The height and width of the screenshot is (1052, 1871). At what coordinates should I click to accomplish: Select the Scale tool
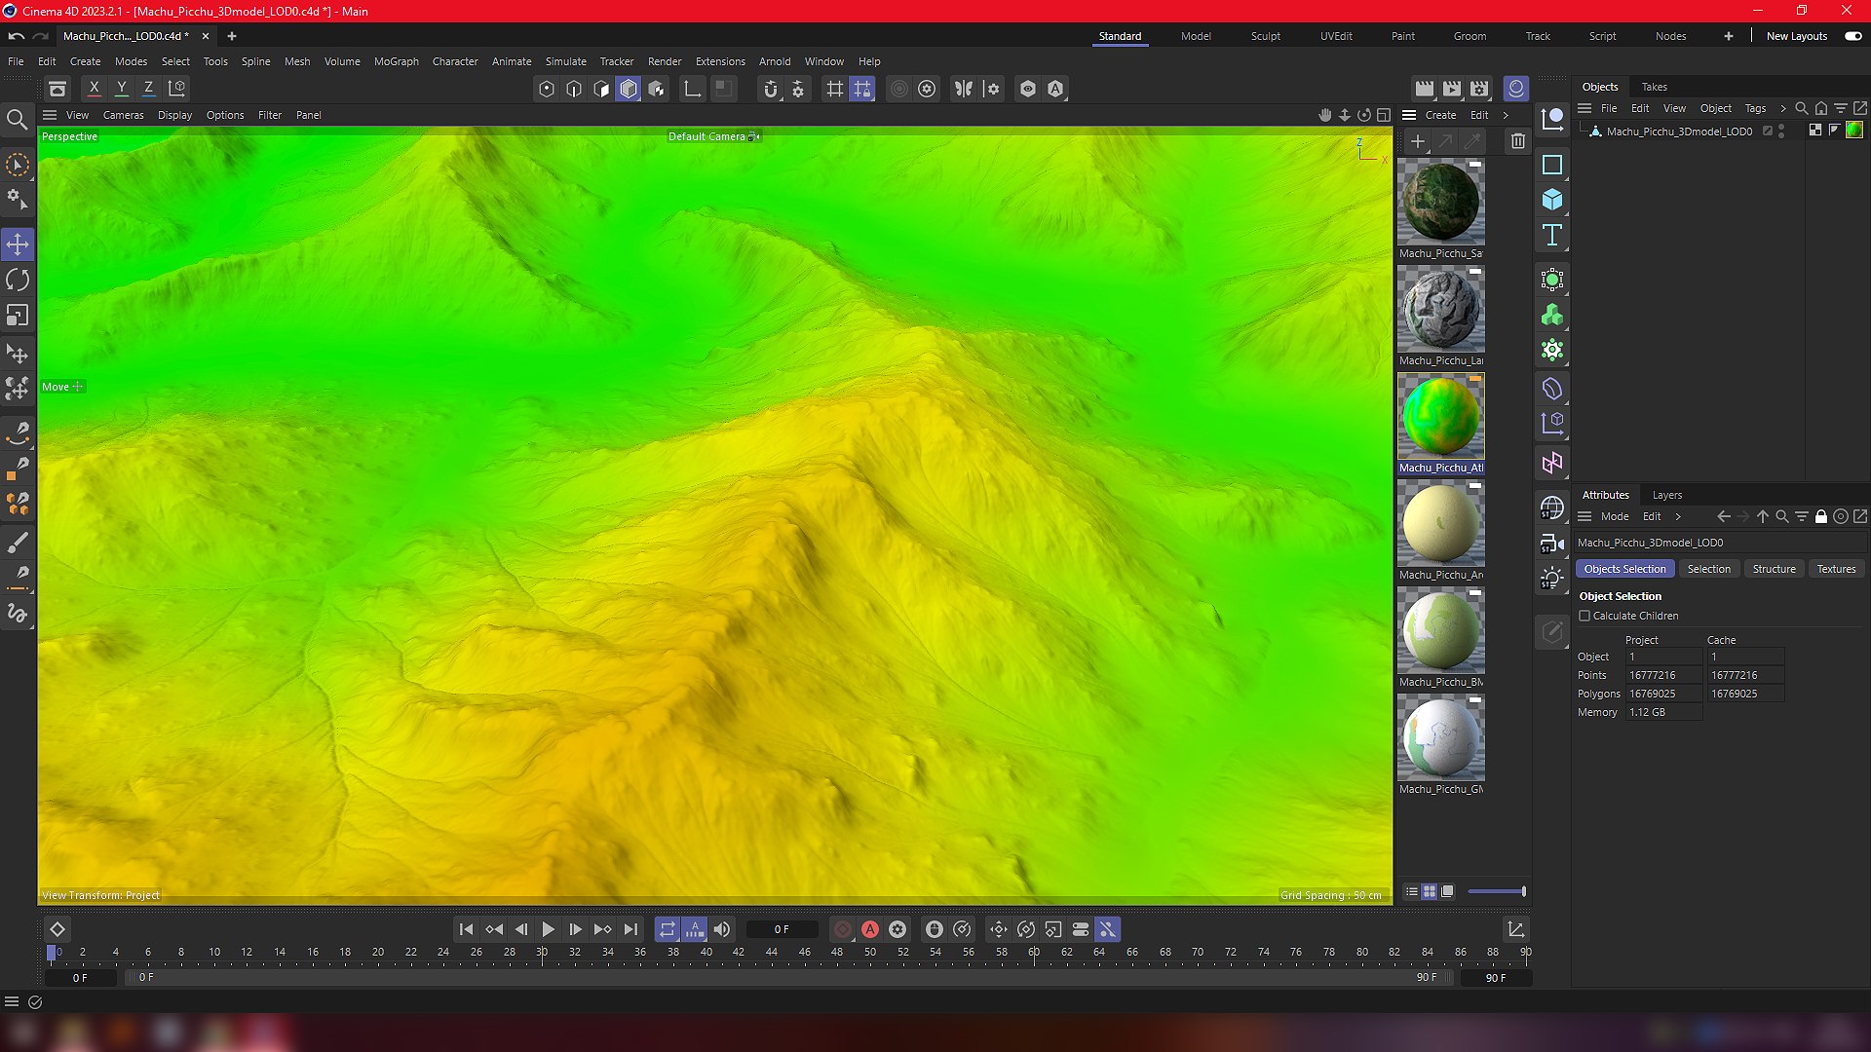point(18,316)
